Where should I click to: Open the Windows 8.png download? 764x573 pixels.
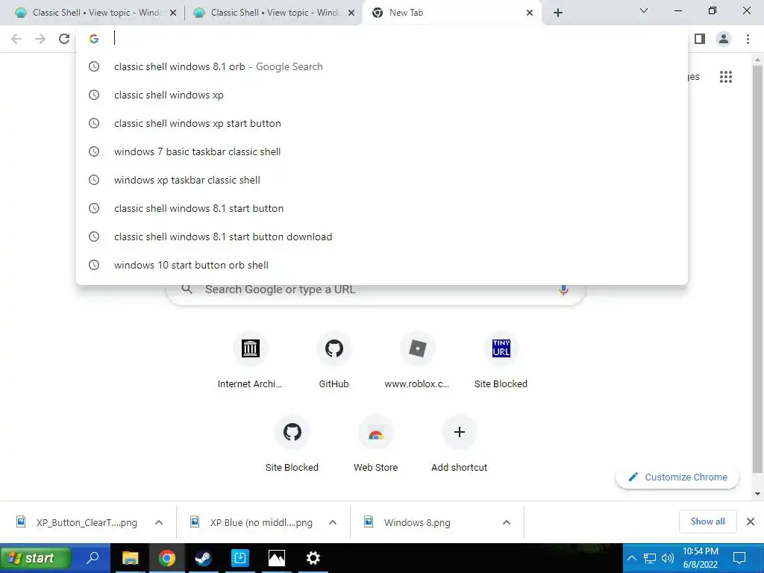point(417,522)
